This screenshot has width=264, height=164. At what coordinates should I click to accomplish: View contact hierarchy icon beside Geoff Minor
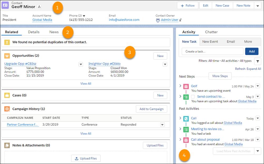tap(38, 6)
